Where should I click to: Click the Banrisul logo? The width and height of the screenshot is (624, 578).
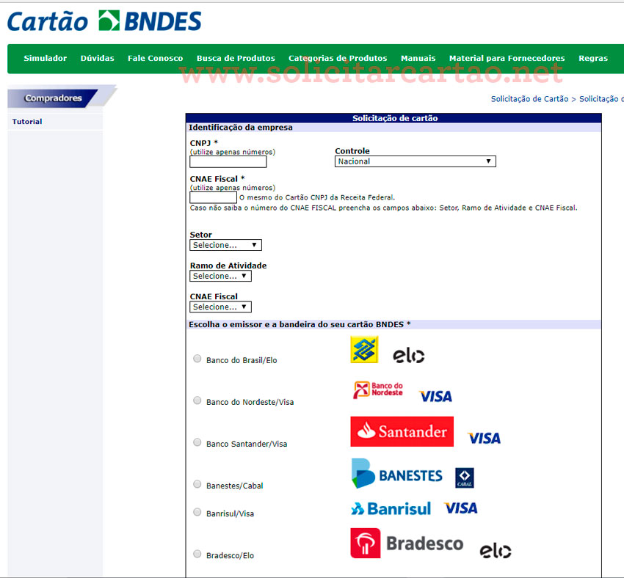coord(390,508)
